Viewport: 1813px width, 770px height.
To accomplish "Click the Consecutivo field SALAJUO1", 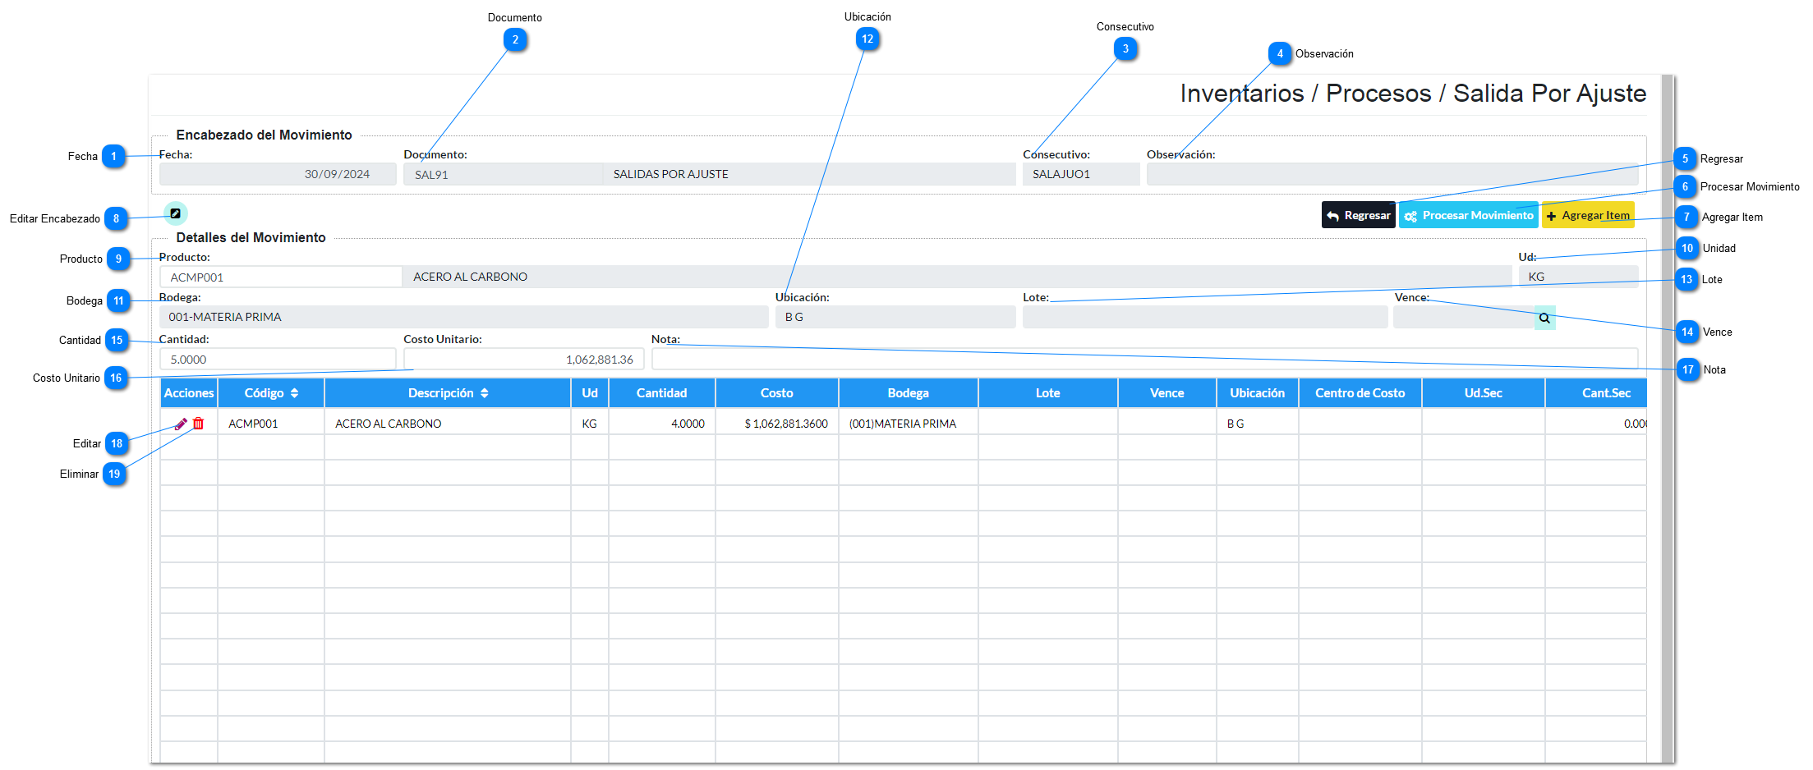I will click(x=1081, y=174).
